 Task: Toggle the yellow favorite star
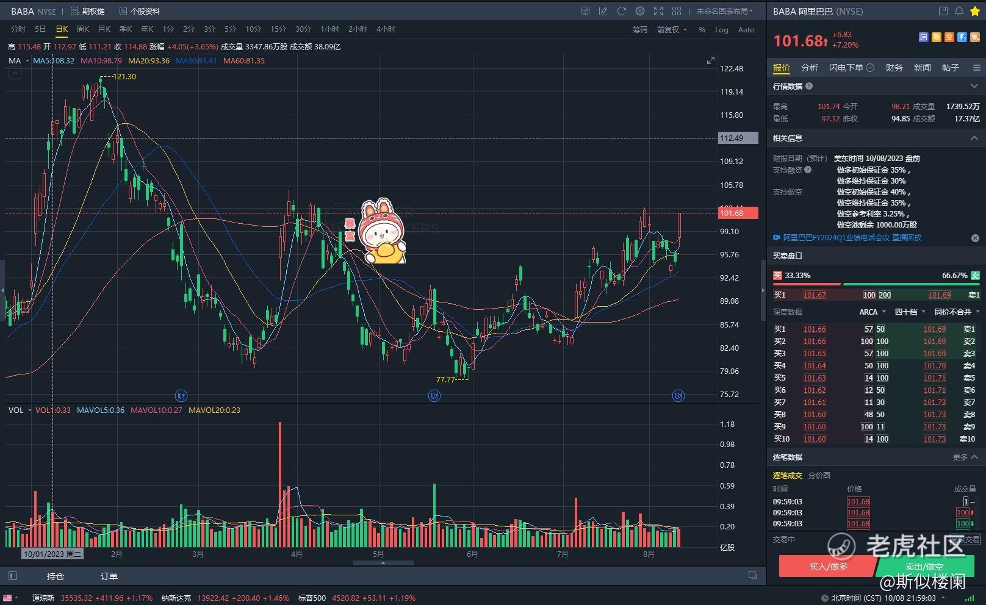(975, 11)
